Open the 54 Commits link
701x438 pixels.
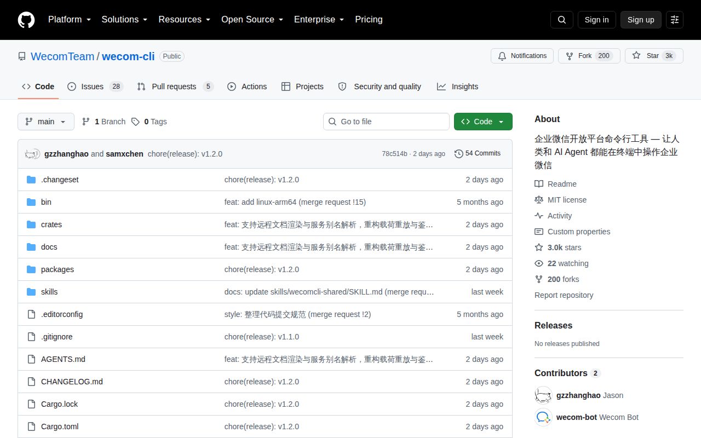click(478, 154)
